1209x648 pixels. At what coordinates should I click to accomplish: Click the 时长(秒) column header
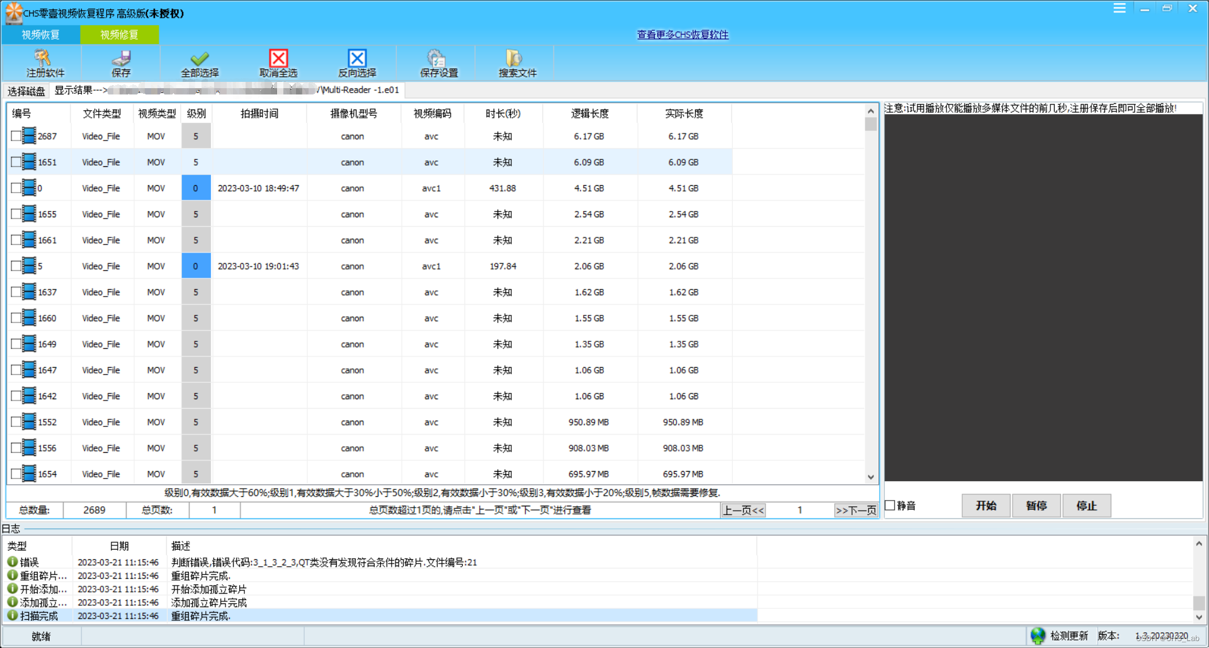click(503, 113)
